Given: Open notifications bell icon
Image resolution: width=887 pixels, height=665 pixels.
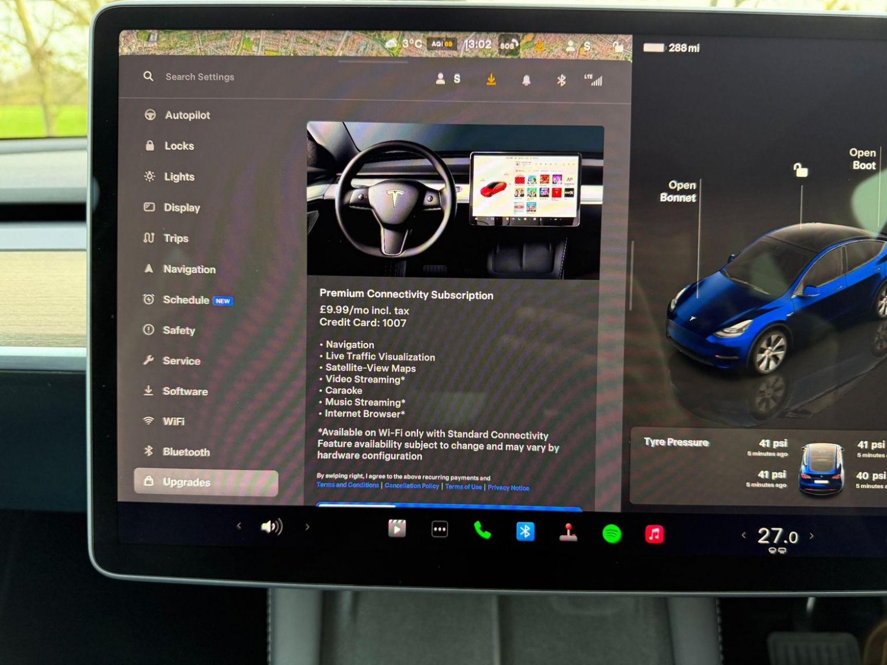Looking at the screenshot, I should pyautogui.click(x=526, y=80).
